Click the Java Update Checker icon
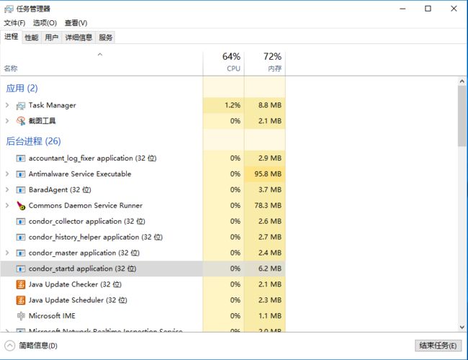The height and width of the screenshot is (360, 468). pos(20,284)
